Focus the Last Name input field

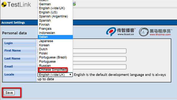[x=100, y=59]
